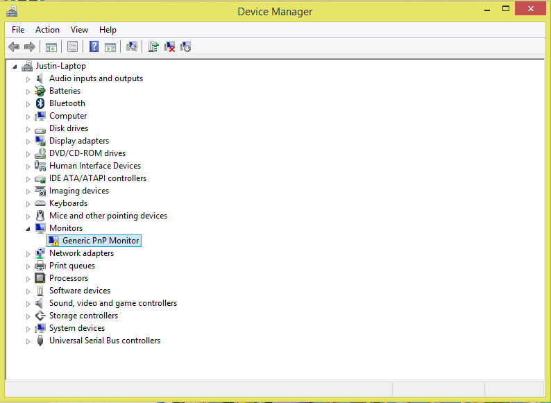Open the View menu
Screen dimensions: 551x403
click(79, 30)
